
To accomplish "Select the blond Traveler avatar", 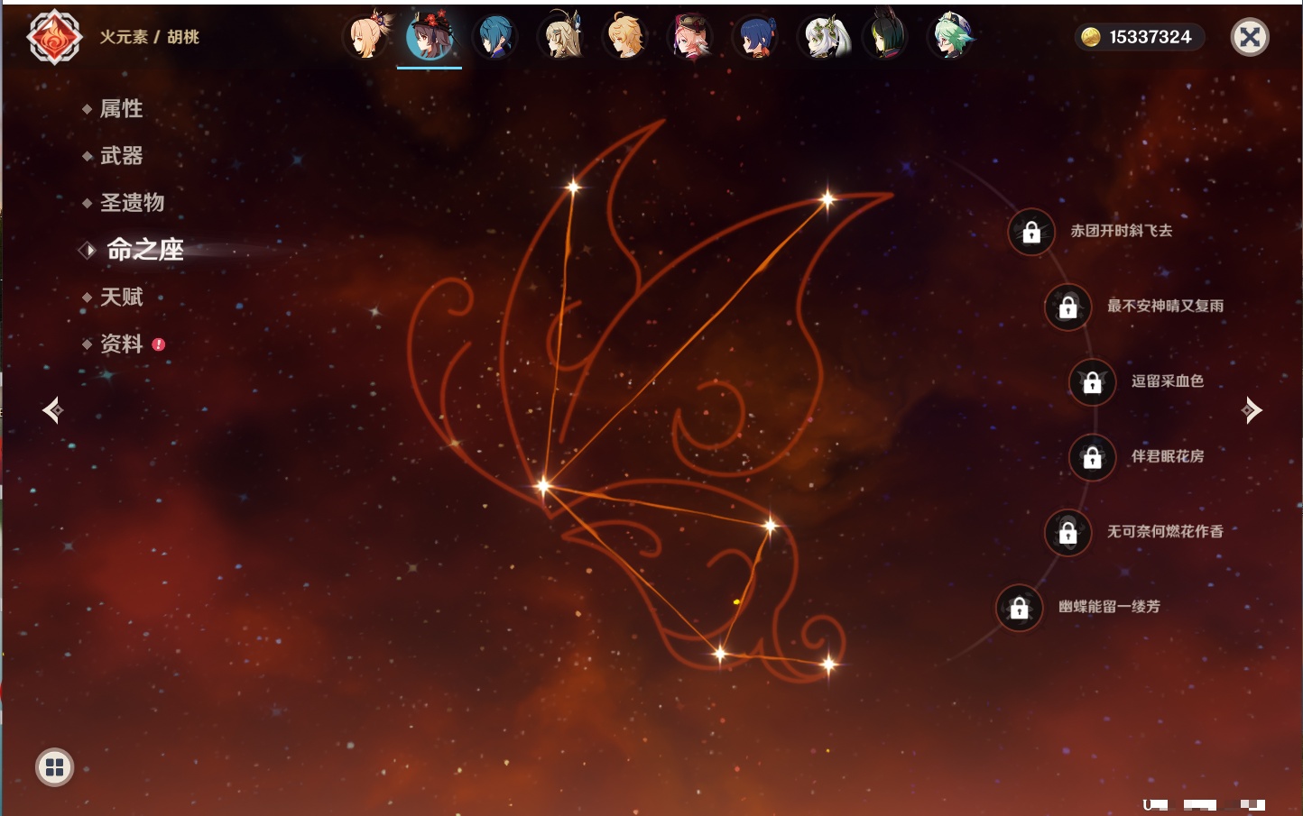I will tap(625, 38).
